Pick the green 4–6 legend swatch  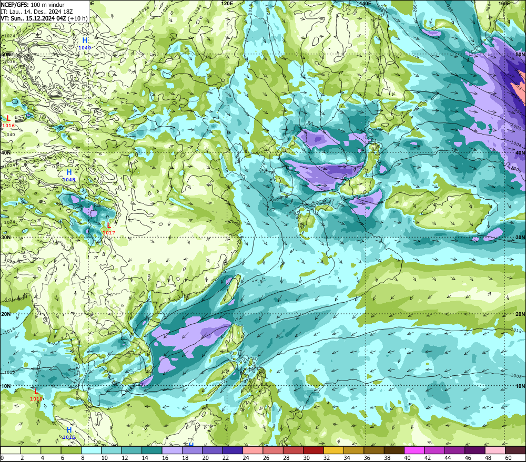(50, 450)
